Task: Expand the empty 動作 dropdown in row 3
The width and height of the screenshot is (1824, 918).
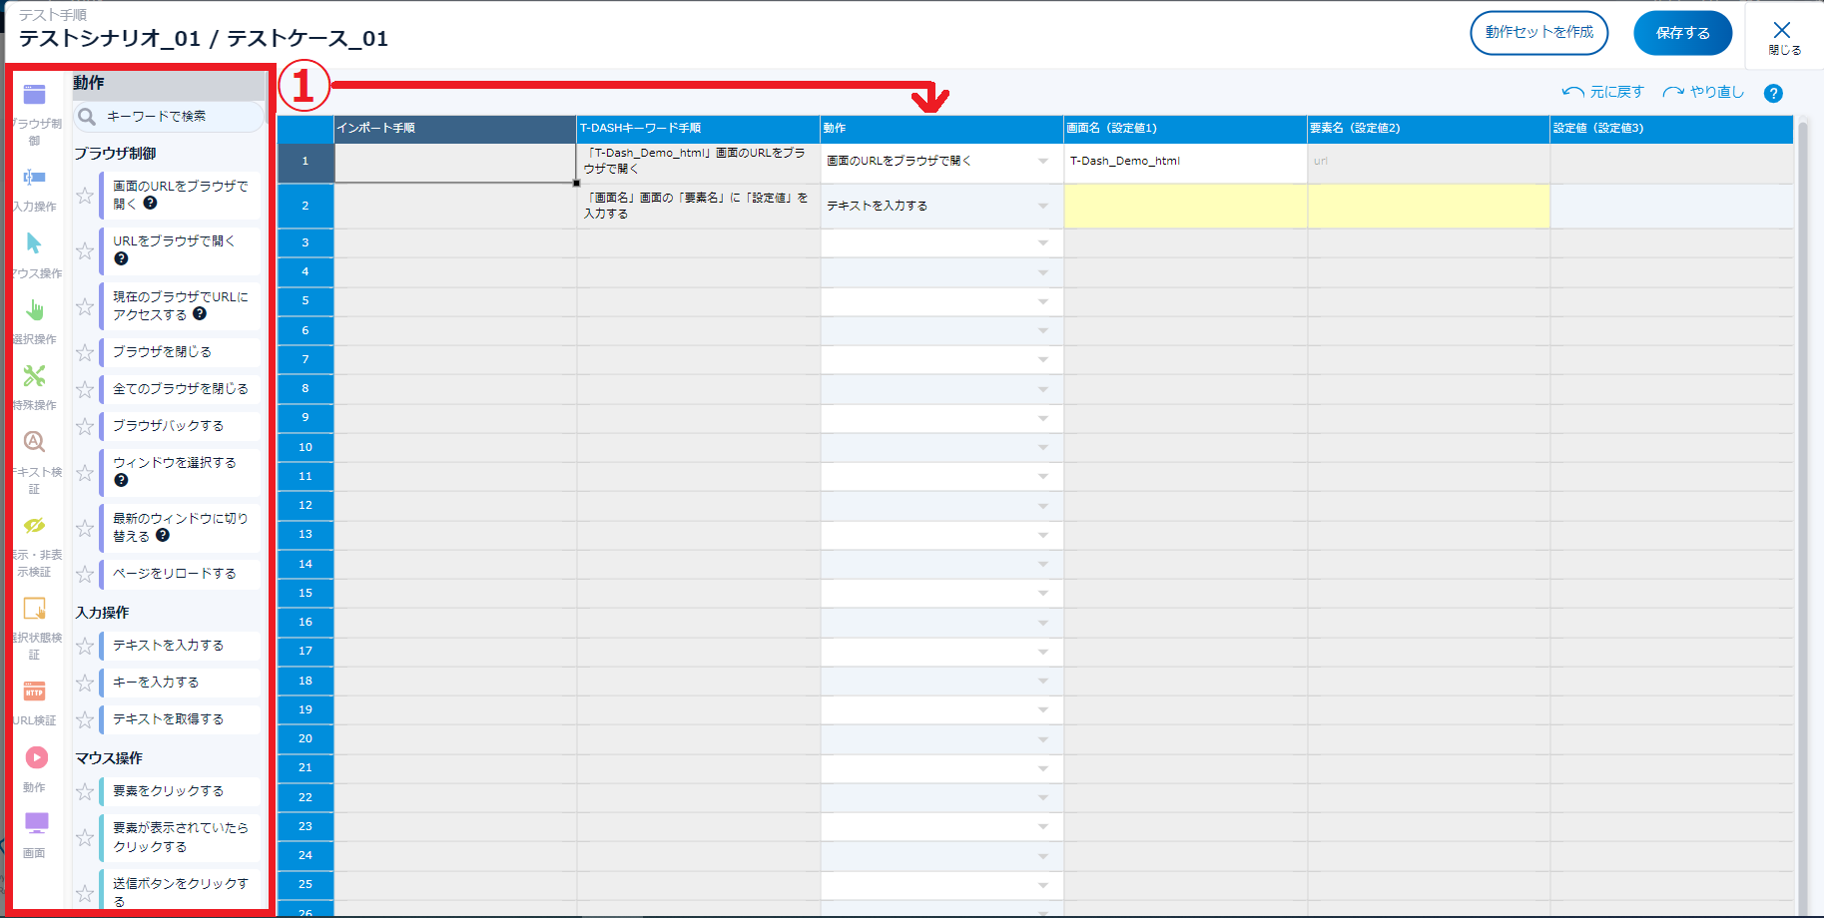Action: [x=1042, y=243]
